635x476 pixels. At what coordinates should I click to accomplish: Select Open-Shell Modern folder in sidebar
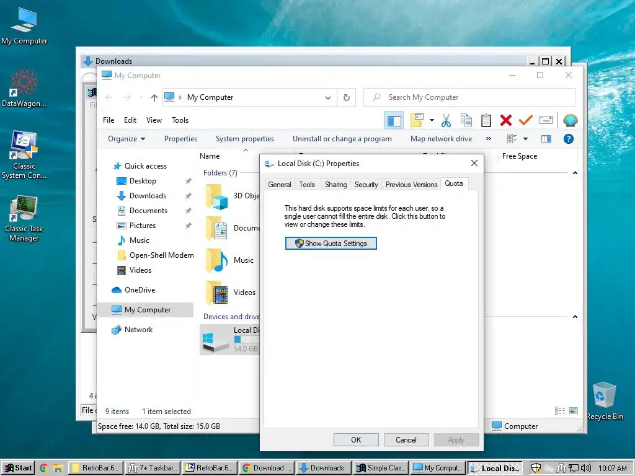[162, 255]
